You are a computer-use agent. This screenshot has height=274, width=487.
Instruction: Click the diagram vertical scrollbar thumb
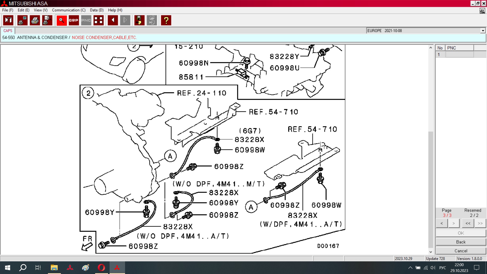point(430,189)
